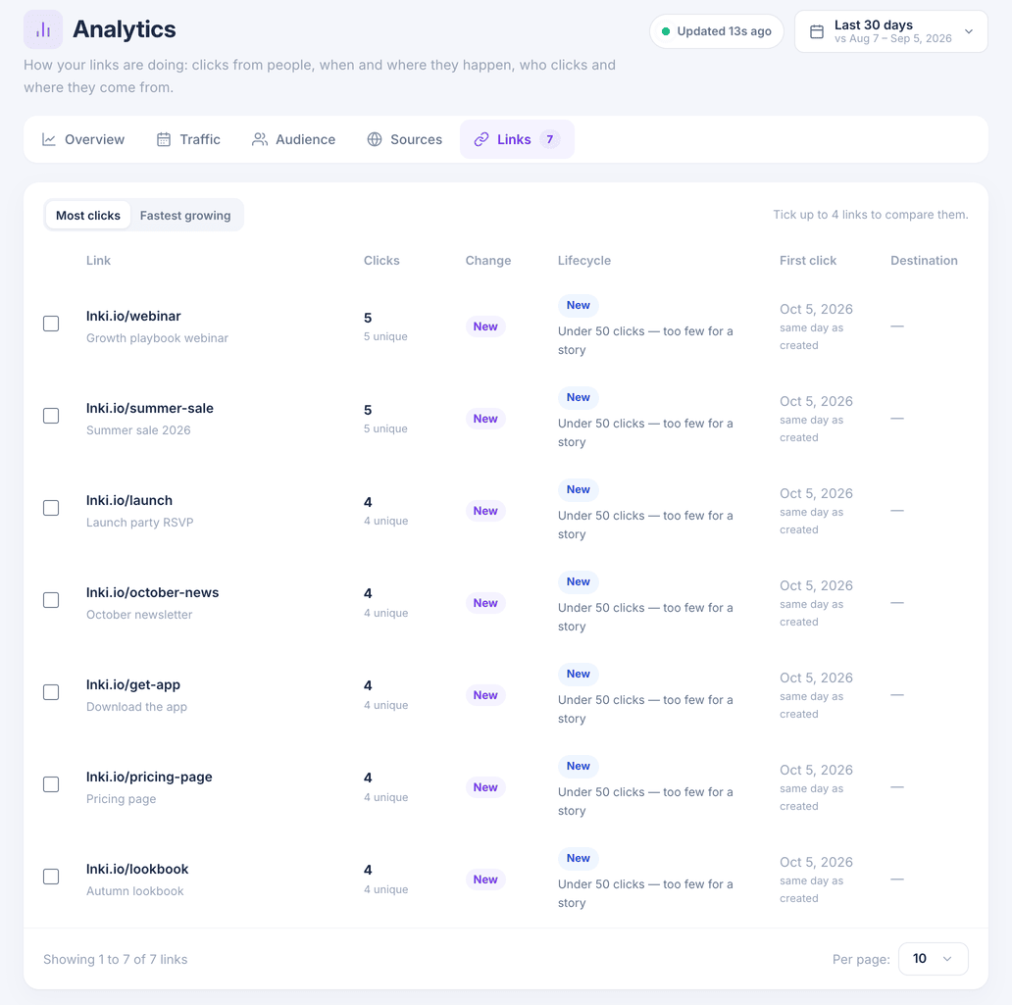Click the purple New change badge for pricing-page
This screenshot has width=1012, height=1005.
[485, 787]
